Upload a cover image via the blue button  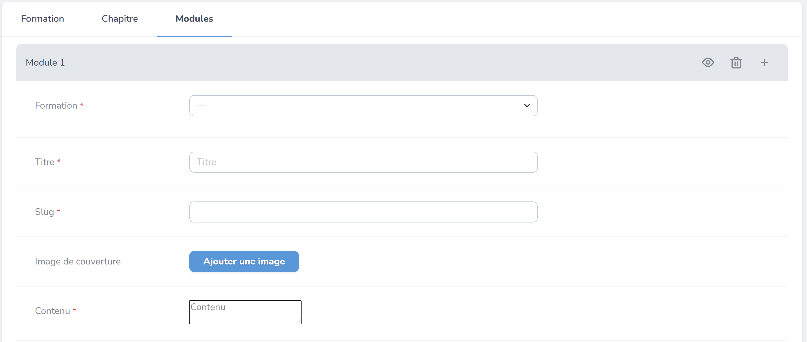[x=244, y=261]
